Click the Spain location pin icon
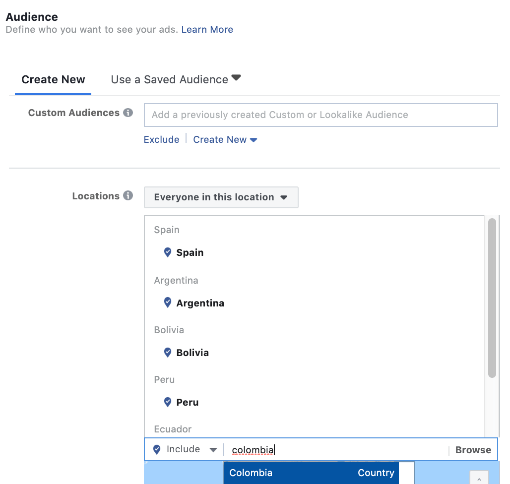The image size is (510, 484). 168,252
